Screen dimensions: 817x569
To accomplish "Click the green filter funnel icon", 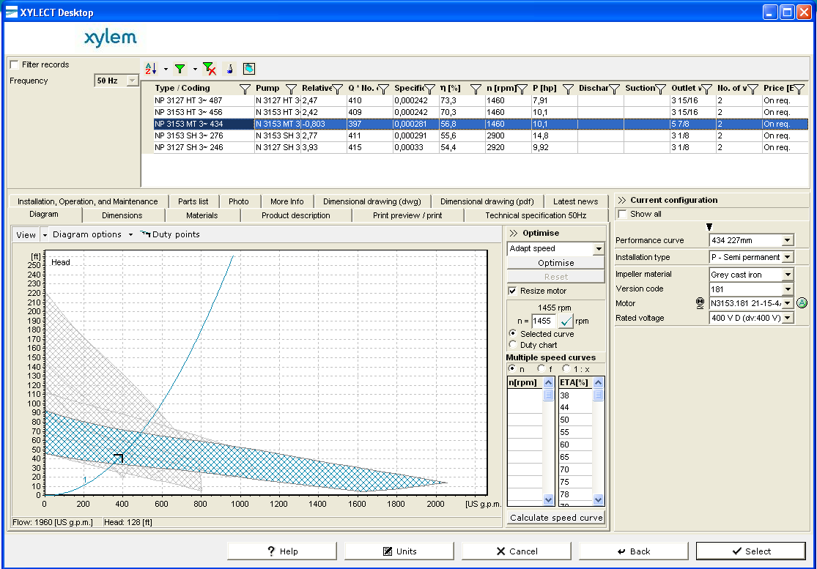I will pyautogui.click(x=180, y=69).
